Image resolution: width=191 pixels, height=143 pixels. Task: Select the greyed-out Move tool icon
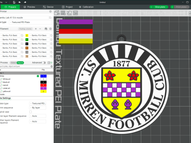coord(106,13)
